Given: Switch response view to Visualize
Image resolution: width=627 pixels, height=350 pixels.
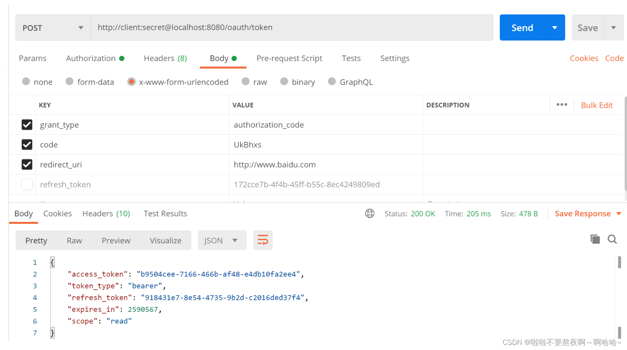Looking at the screenshot, I should (166, 240).
